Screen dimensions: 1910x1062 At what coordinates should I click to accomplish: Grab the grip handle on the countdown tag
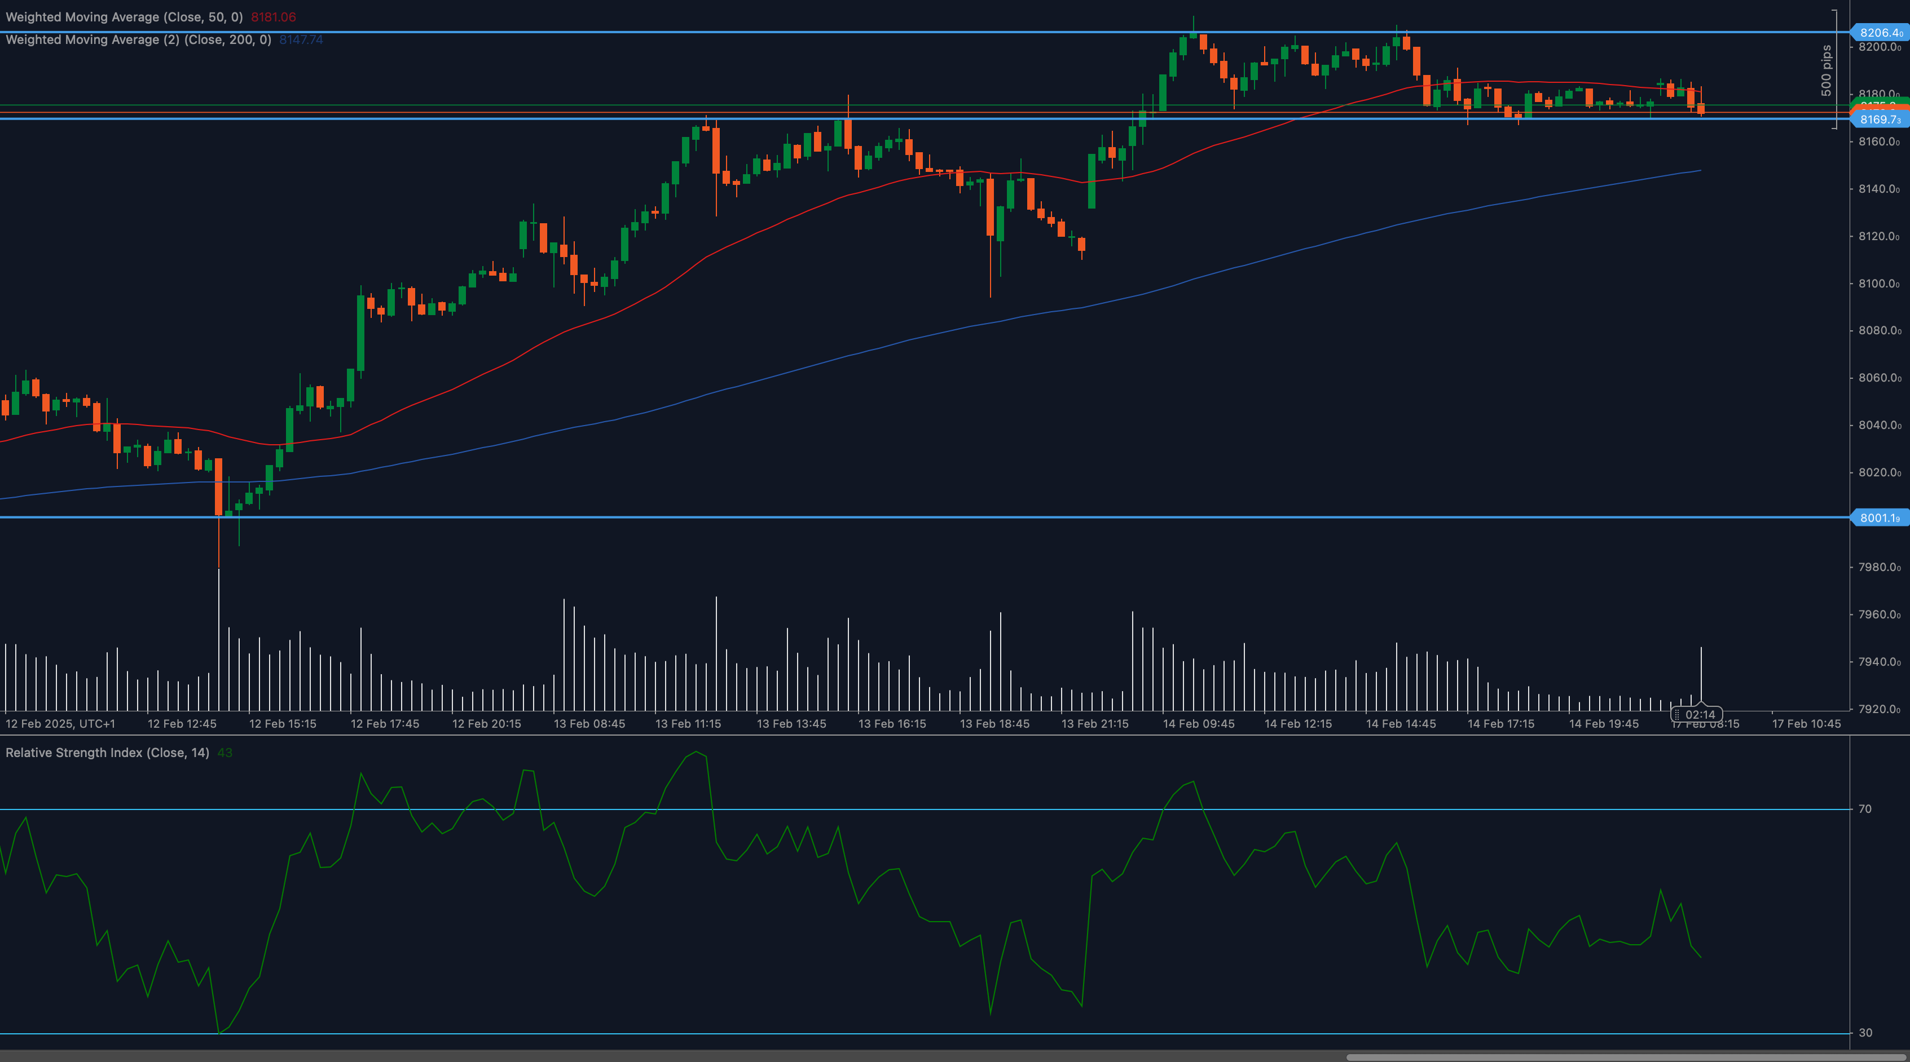tap(1677, 714)
